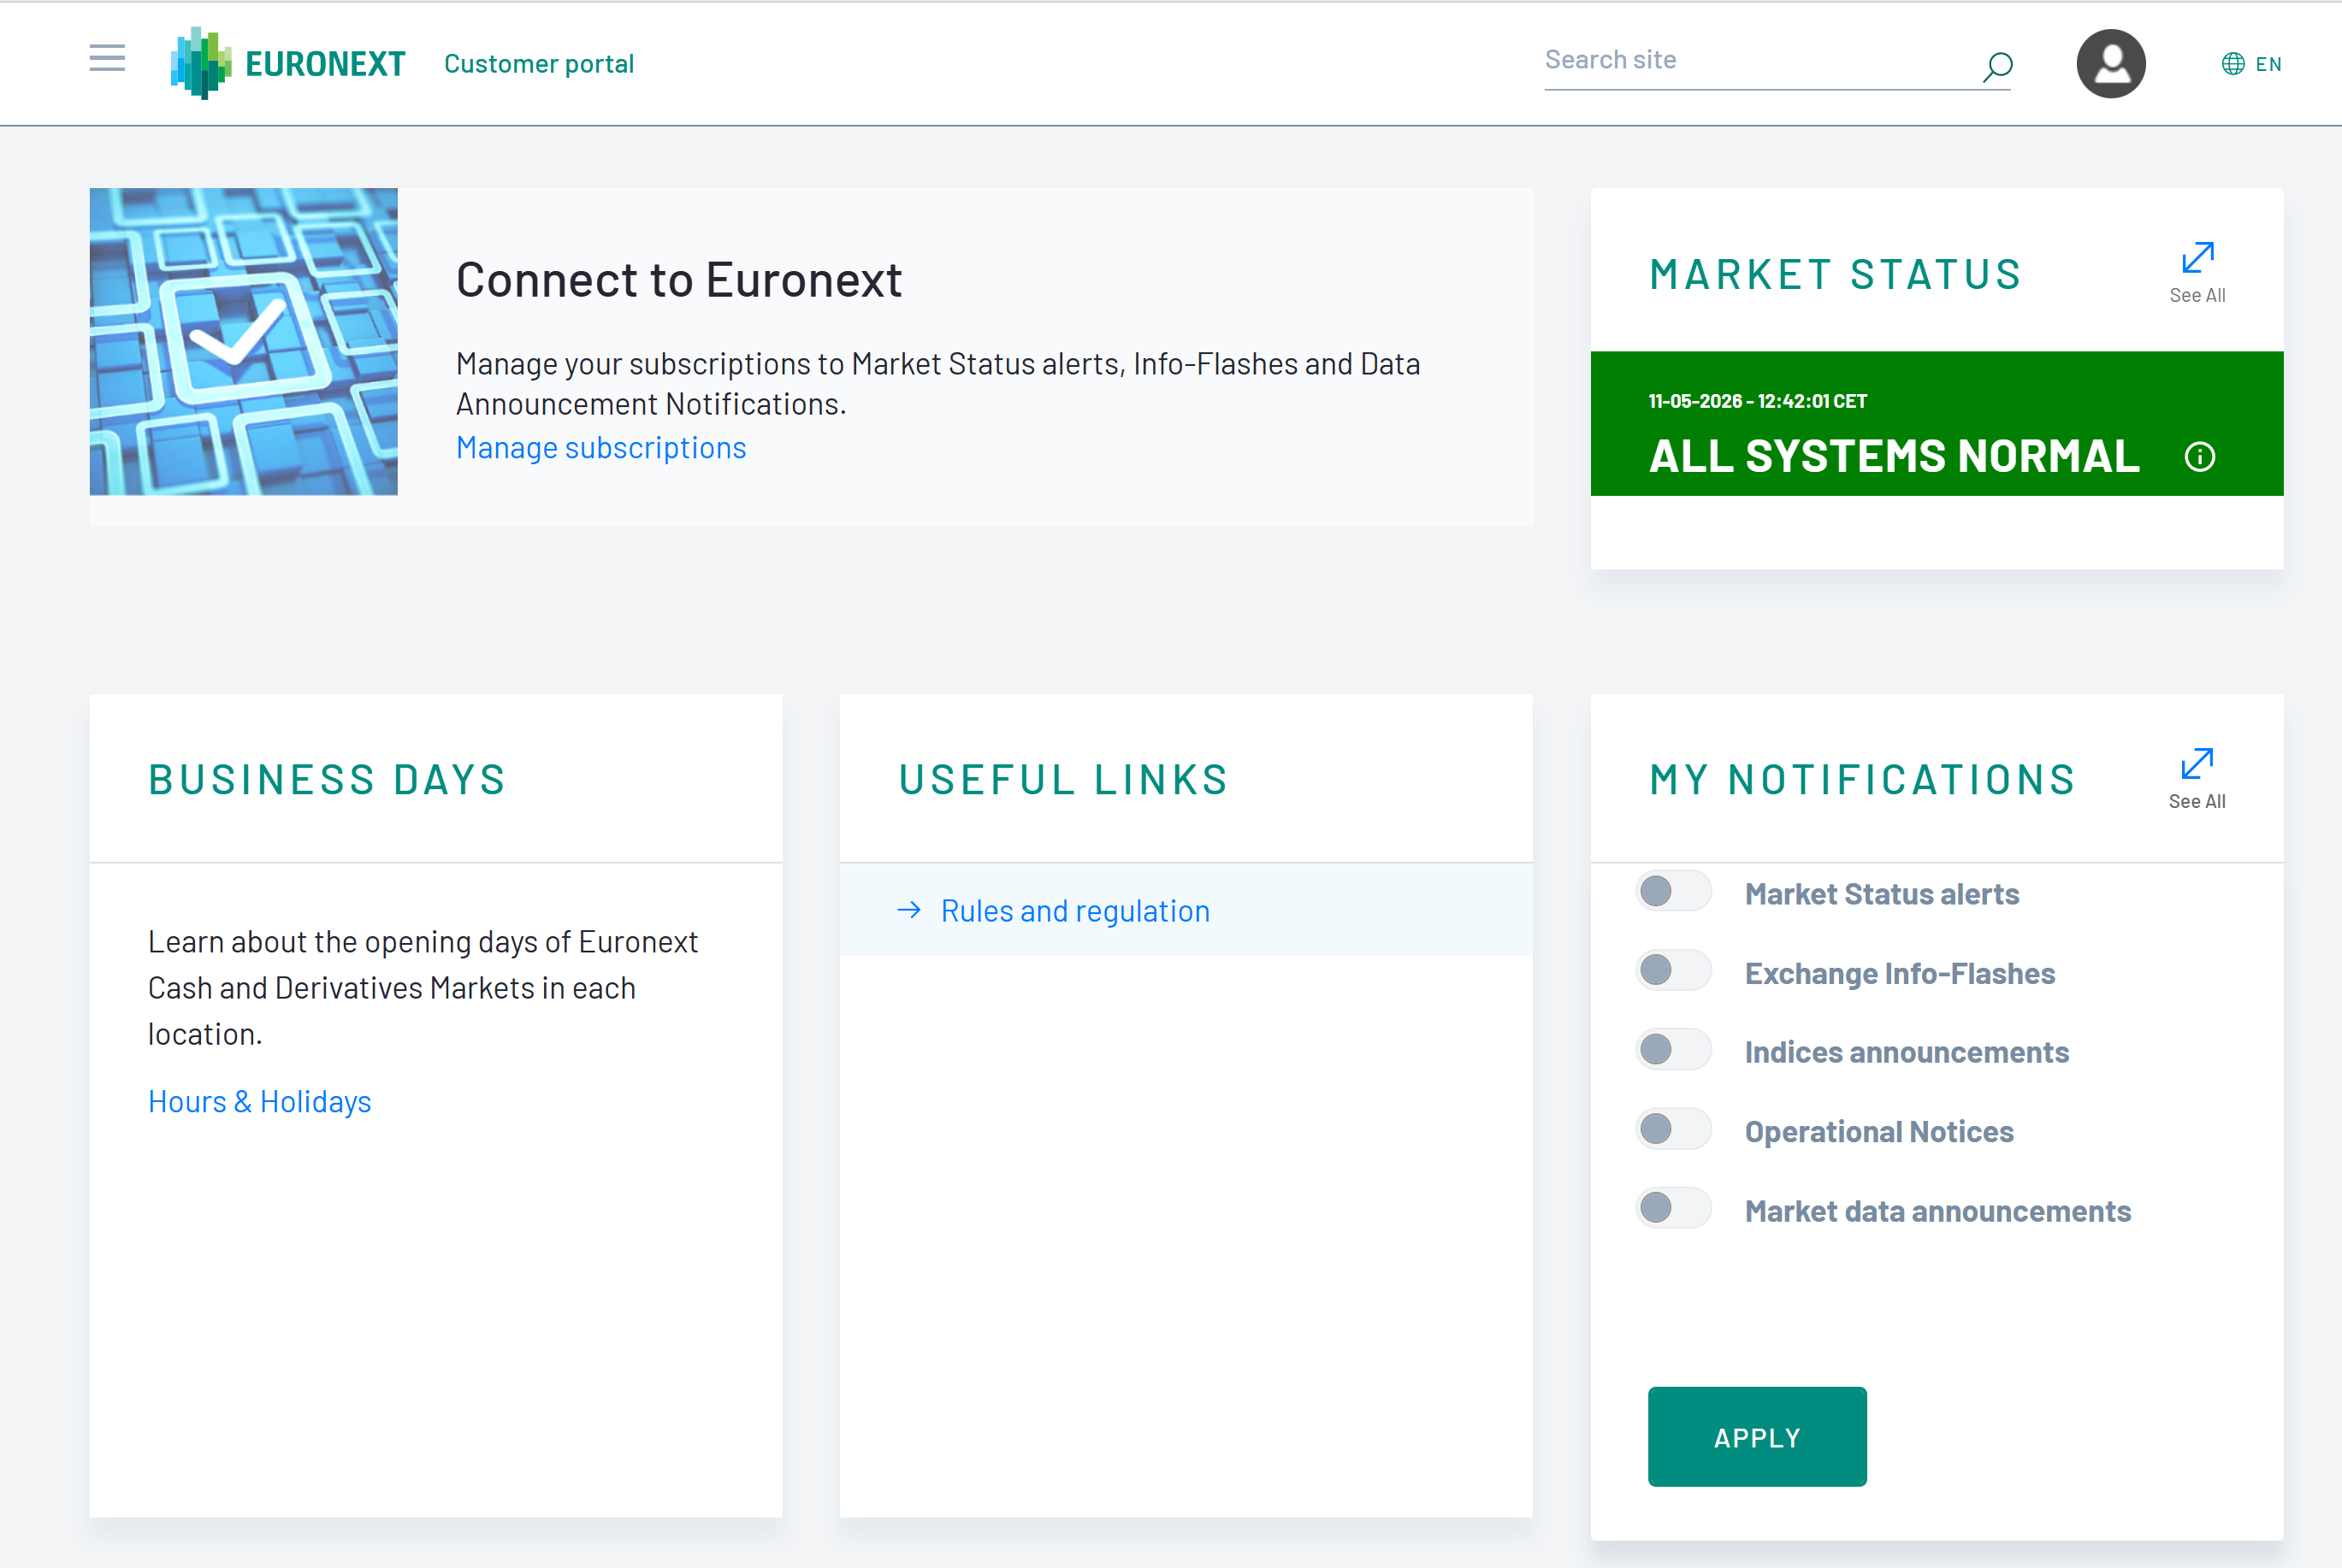The width and height of the screenshot is (2342, 1568).
Task: Click the Customer portal link
Action: (539, 64)
